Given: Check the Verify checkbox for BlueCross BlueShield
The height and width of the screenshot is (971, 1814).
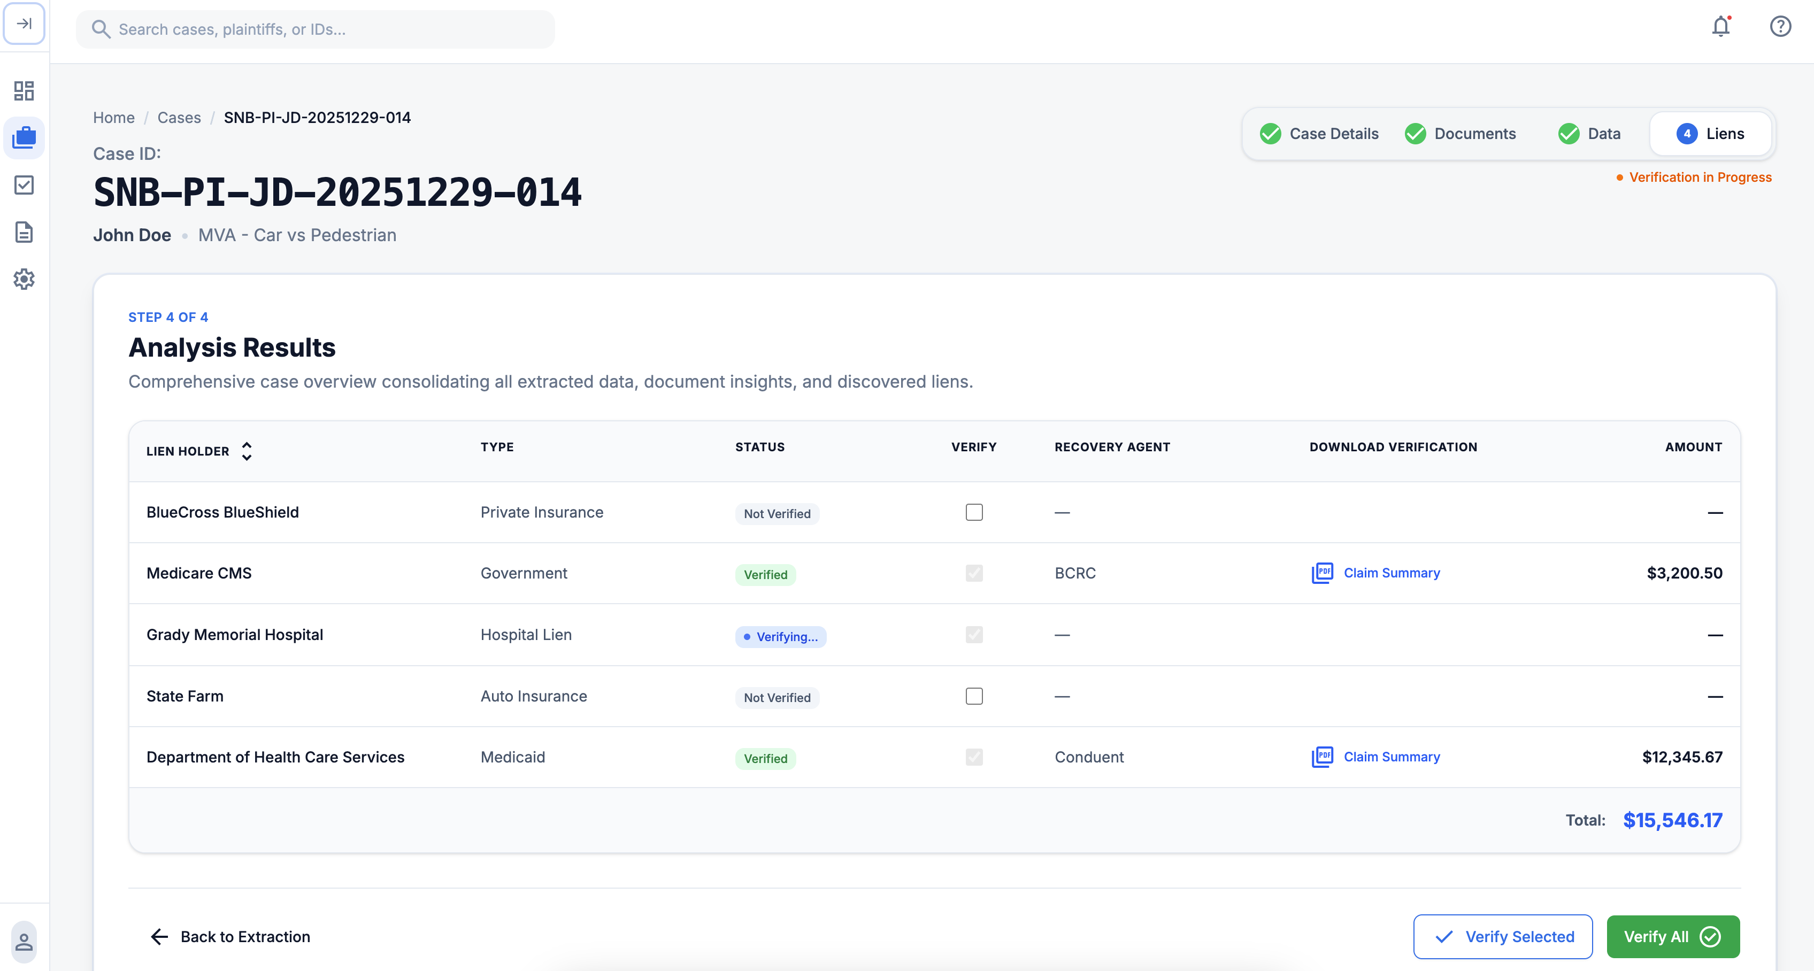Looking at the screenshot, I should click(974, 512).
